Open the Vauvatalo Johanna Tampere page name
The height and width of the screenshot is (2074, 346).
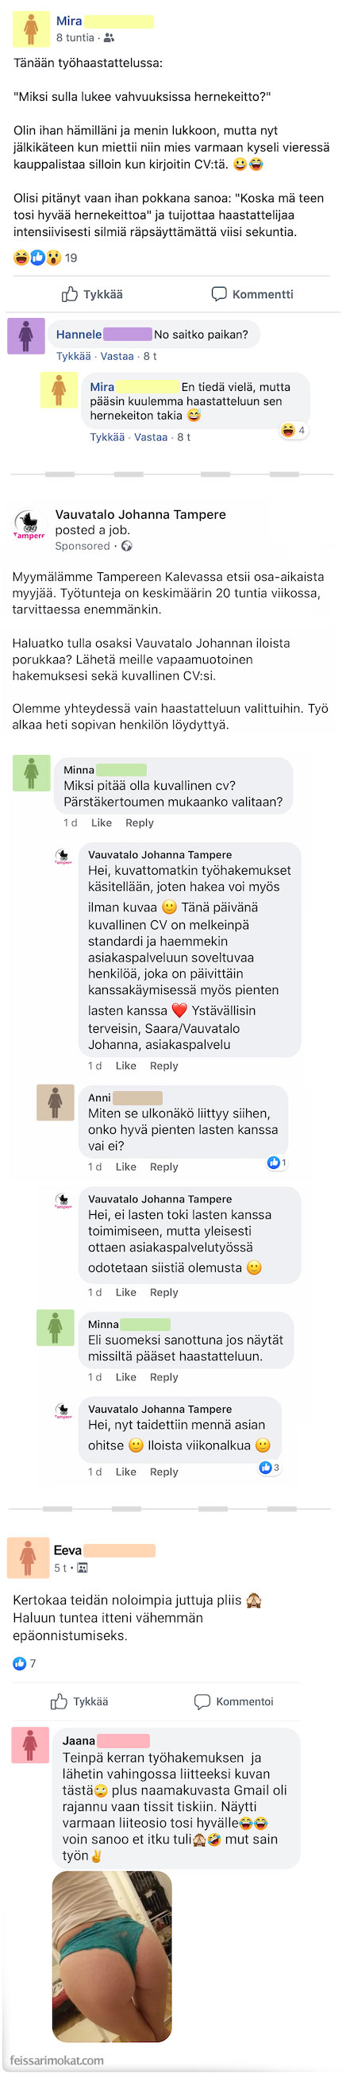pyautogui.click(x=140, y=514)
